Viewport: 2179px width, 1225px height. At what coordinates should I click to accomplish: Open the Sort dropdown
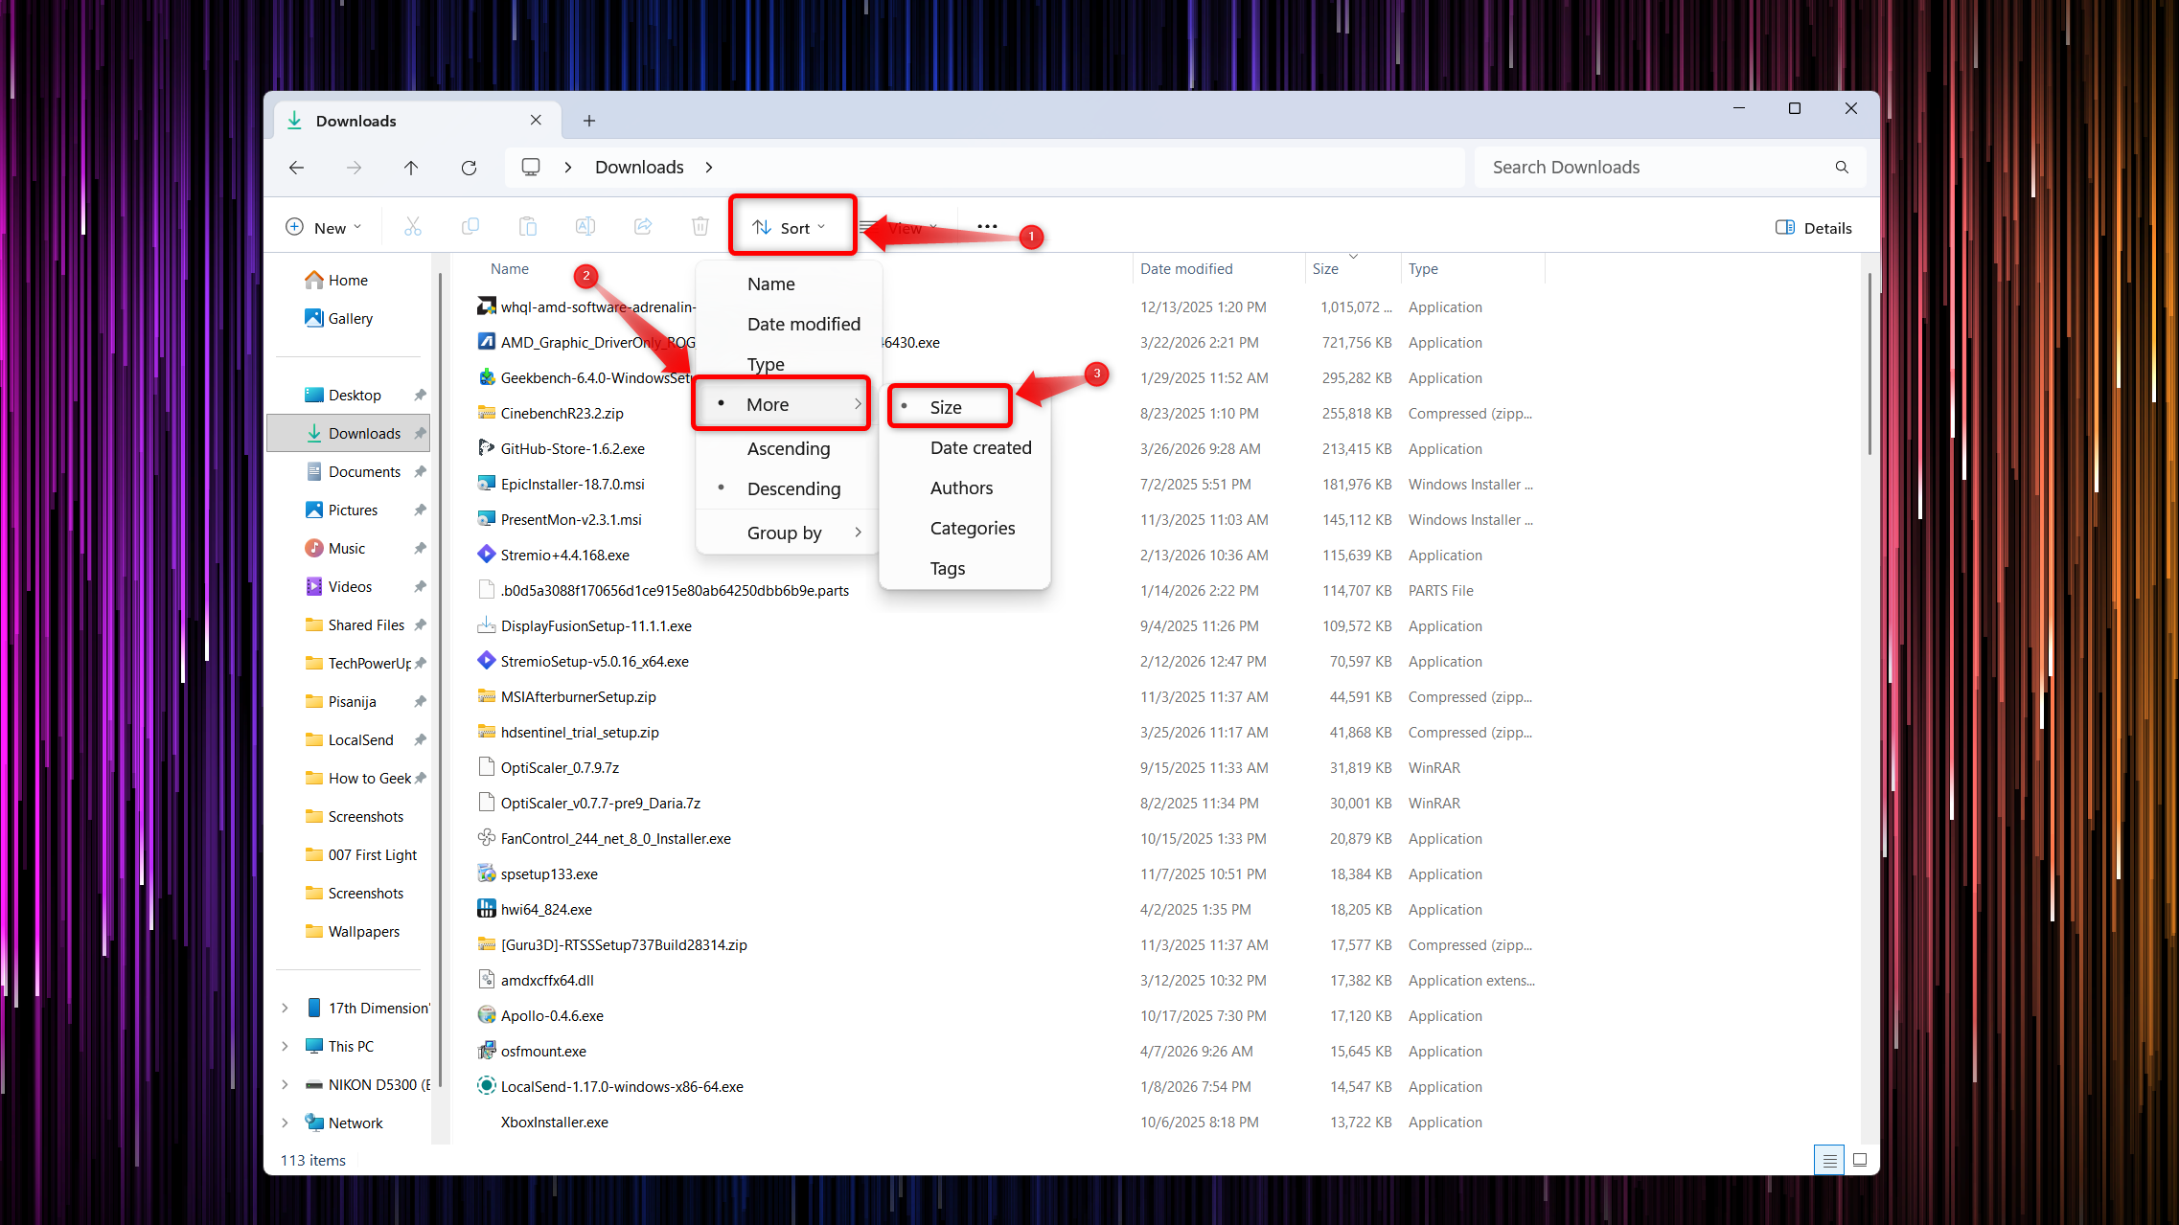(791, 228)
